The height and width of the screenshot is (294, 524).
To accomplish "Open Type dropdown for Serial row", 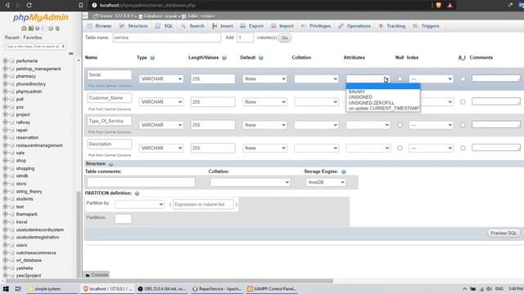I will [x=161, y=79].
